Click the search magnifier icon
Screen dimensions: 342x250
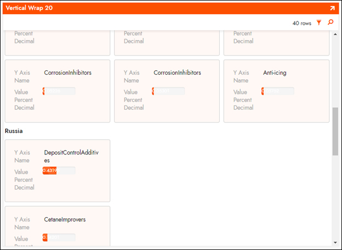[330, 23]
